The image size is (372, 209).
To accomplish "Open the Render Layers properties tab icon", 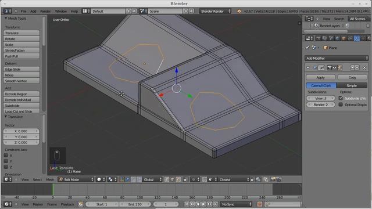I will click(x=324, y=38).
